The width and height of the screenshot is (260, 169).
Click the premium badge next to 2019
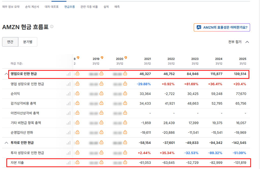[102, 58]
